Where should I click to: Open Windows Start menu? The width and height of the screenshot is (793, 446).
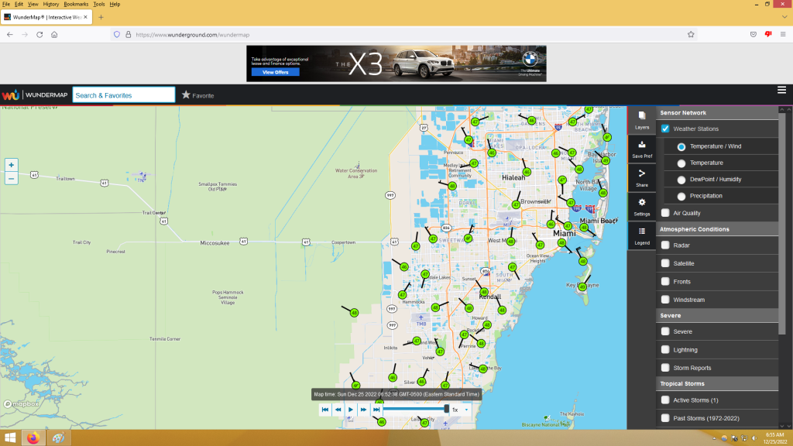[x=10, y=438]
